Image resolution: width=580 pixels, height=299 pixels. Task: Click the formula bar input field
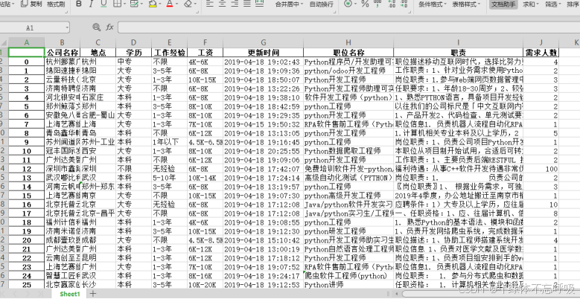348,28
